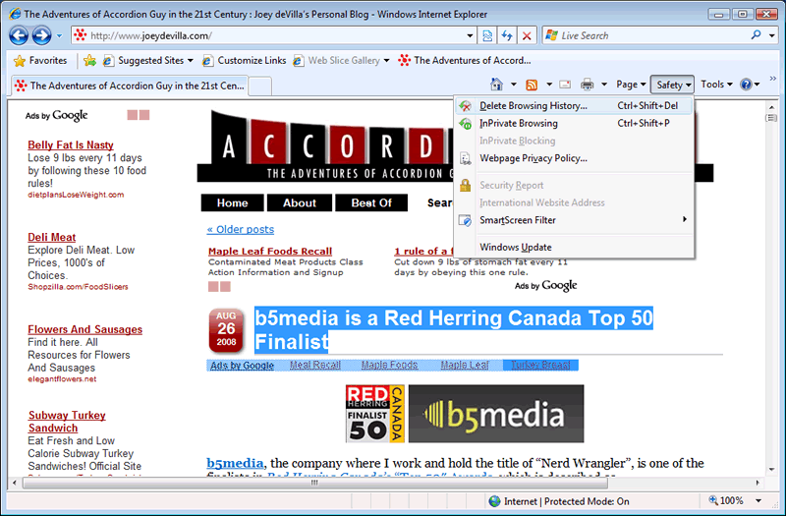Click the Live Search magnifier icon
The height and width of the screenshot is (516, 786).
coord(757,35)
